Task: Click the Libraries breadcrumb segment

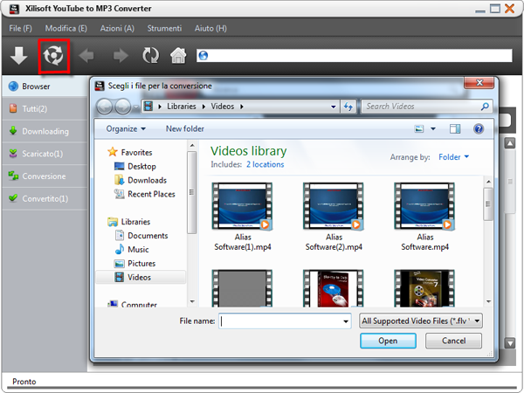Action: (x=182, y=107)
